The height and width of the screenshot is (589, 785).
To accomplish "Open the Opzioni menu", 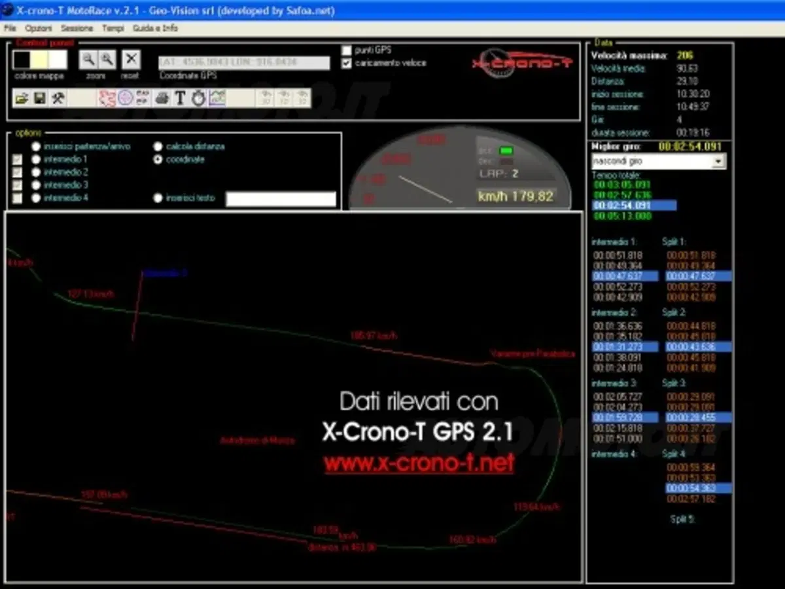I will click(x=39, y=28).
